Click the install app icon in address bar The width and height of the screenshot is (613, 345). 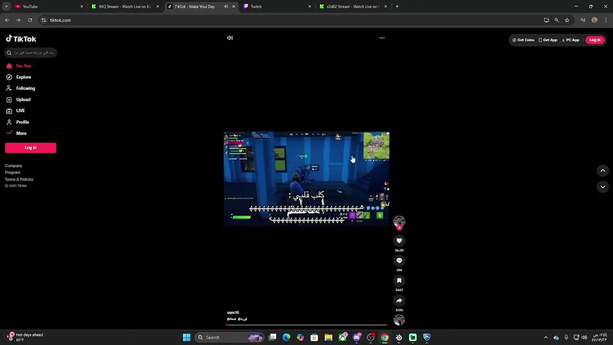[x=546, y=20]
